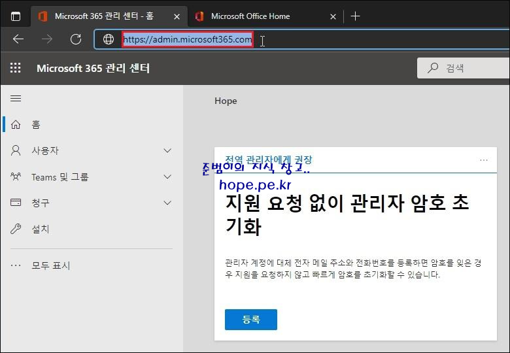
Task: Click the 검색 search input field
Action: tap(464, 68)
